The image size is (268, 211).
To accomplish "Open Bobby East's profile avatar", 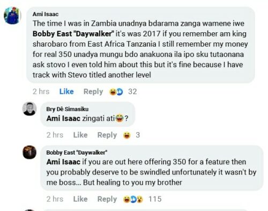I will [x=29, y=152].
